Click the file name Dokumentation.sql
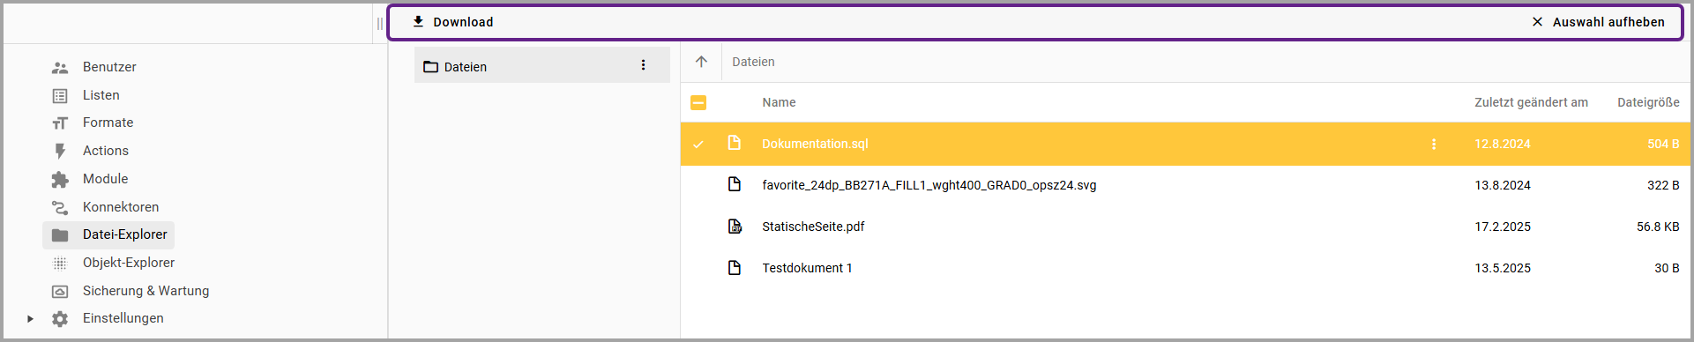 [x=815, y=144]
